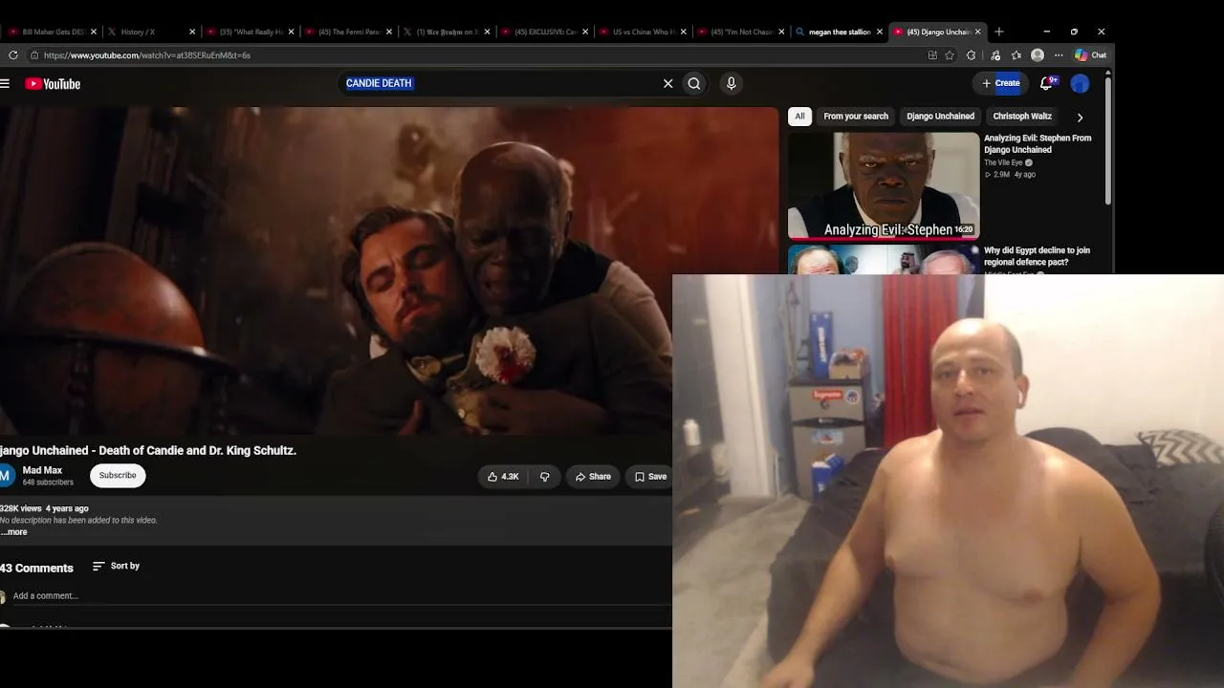View site information lock icon in address bar
The image size is (1224, 688).
click(x=34, y=55)
